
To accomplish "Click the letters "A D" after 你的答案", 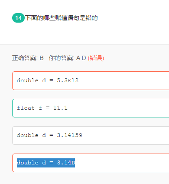I will [x=81, y=58].
